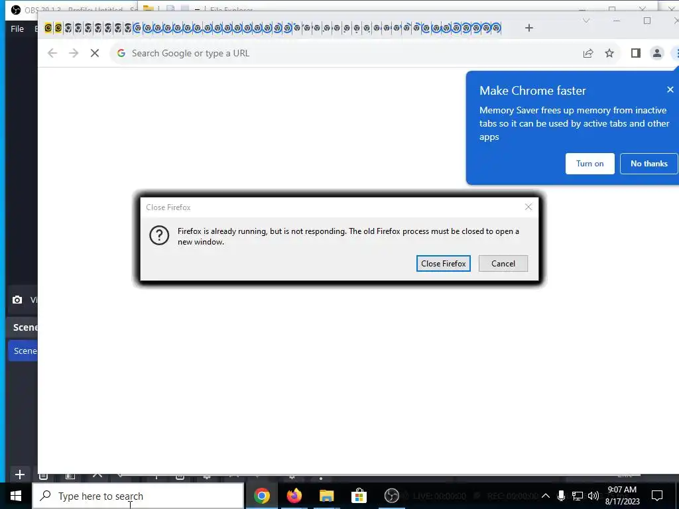The width and height of the screenshot is (679, 509).
Task: Select the first yellow-highlighted Chrome tab
Action: pos(48,28)
